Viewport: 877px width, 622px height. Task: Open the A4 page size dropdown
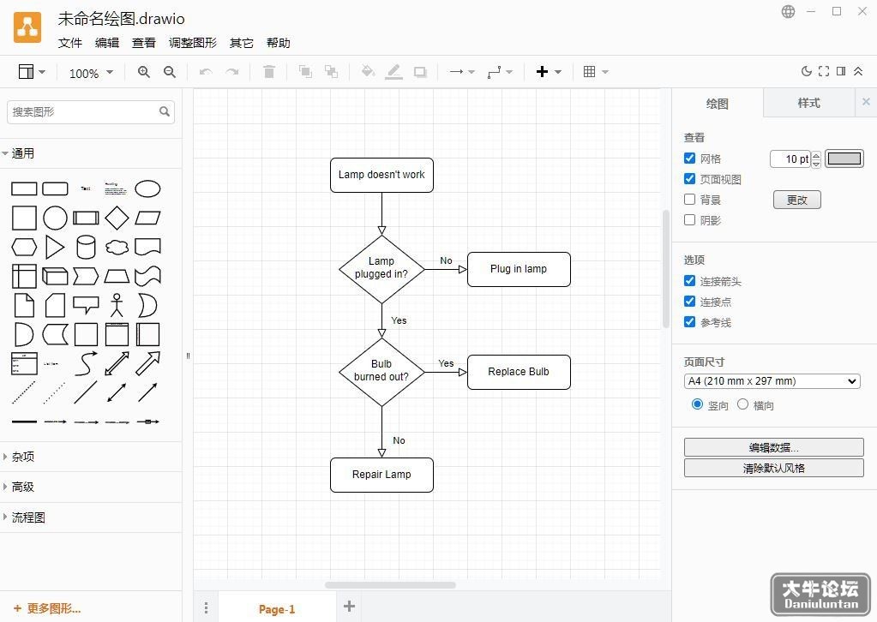coord(772,381)
